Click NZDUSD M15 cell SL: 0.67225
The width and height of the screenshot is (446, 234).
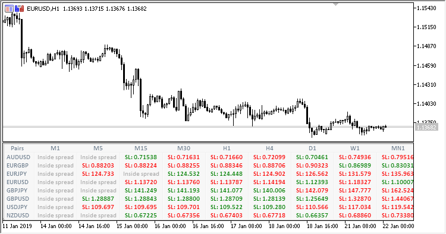pyautogui.click(x=141, y=215)
